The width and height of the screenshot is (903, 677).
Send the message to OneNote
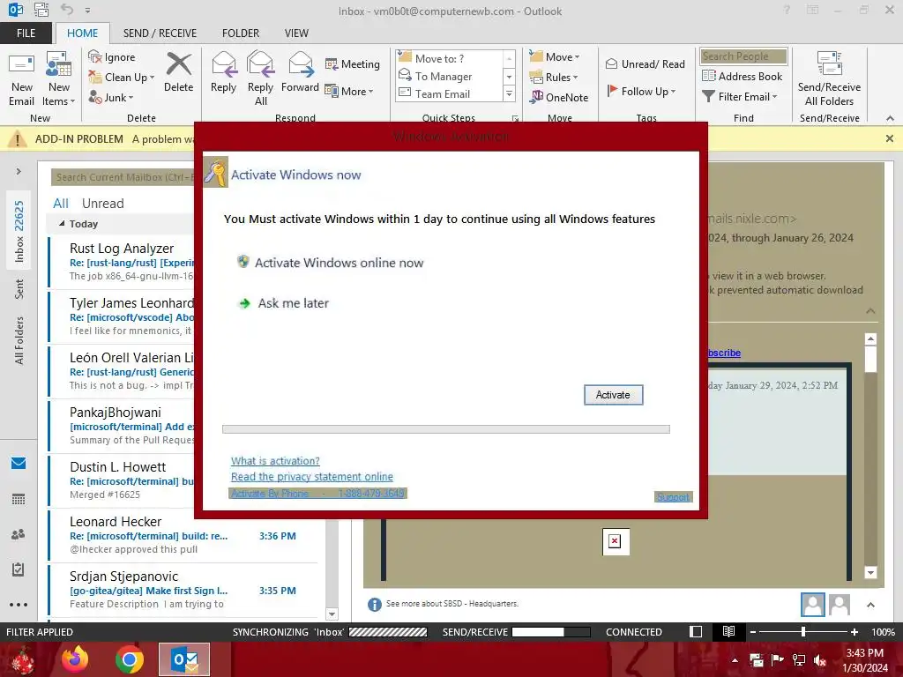pyautogui.click(x=559, y=97)
